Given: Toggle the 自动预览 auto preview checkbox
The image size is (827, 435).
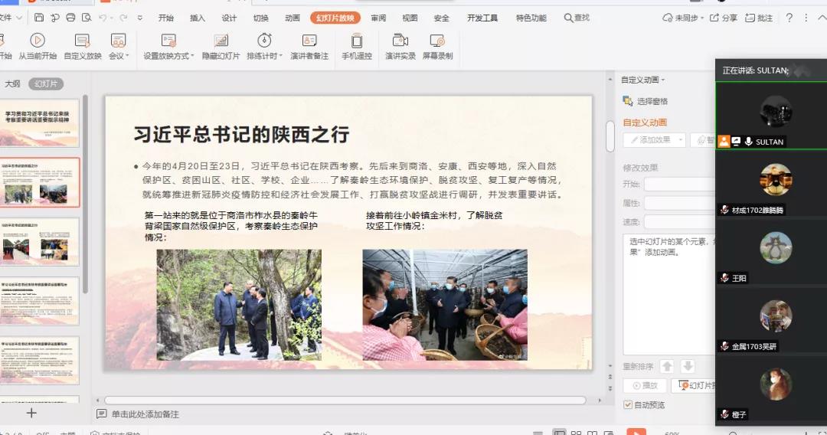Looking at the screenshot, I should point(628,404).
